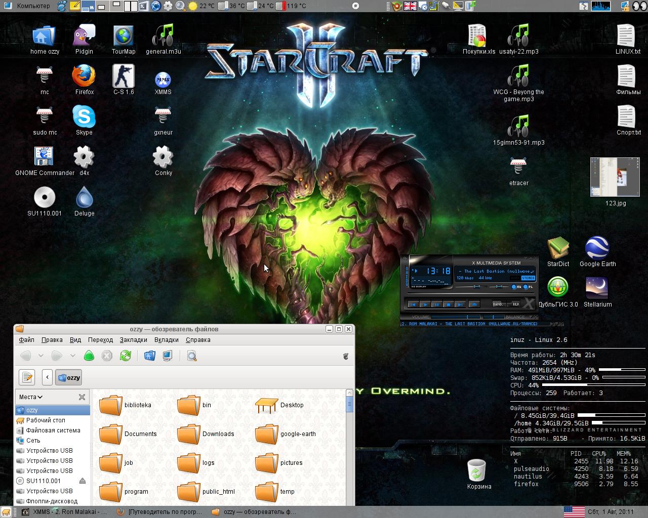Select the Рабочий стол sidebar entry

(x=53, y=420)
